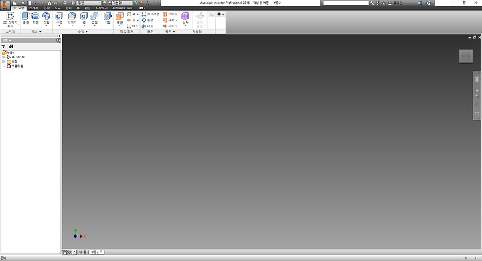The image size is (482, 261).
Task: Open the browser Model (모형) dropdown header
Action: point(7,41)
